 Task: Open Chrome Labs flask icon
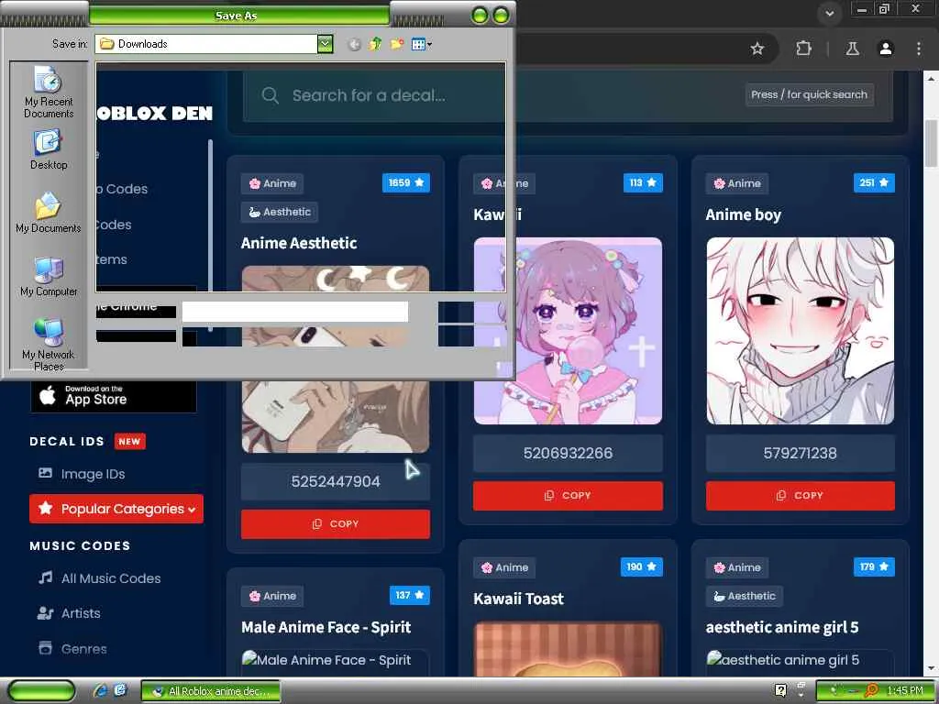coord(852,49)
